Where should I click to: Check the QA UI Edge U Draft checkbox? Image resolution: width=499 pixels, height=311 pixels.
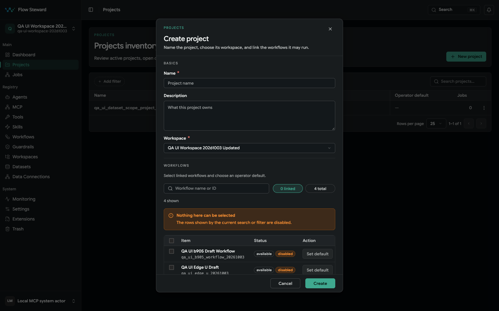click(x=172, y=267)
